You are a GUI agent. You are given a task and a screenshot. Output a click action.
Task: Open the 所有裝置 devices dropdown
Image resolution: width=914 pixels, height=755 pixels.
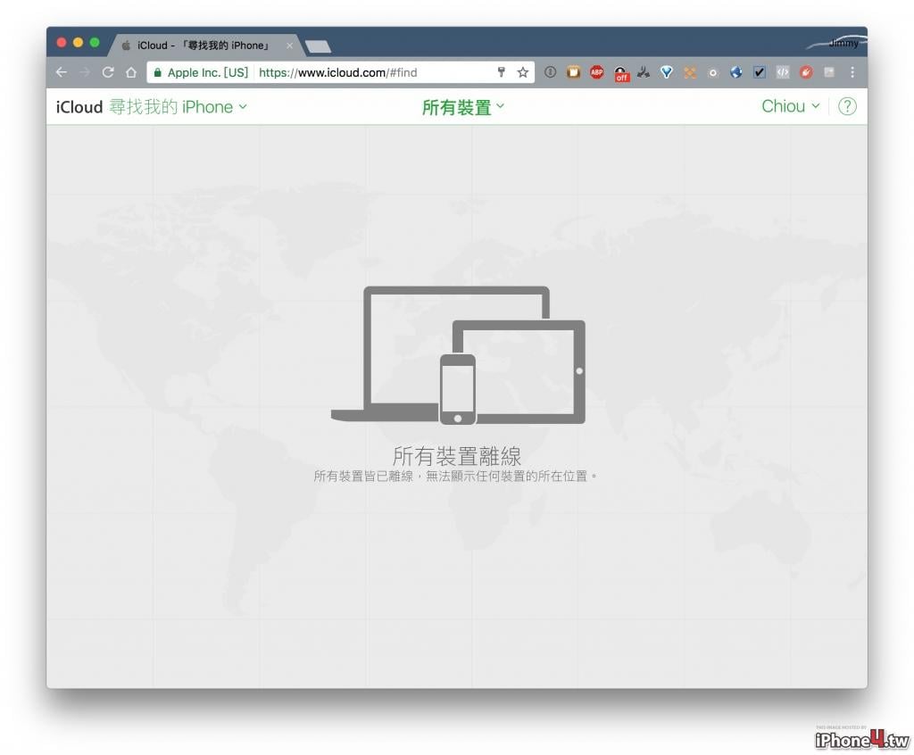463,107
